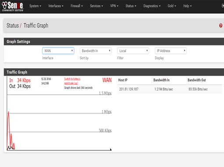Click the Graph Settings panel header
The height and width of the screenshot is (167, 224).
tap(114, 42)
